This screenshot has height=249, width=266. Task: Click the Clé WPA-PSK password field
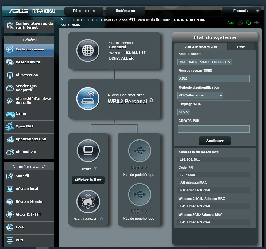214,129
